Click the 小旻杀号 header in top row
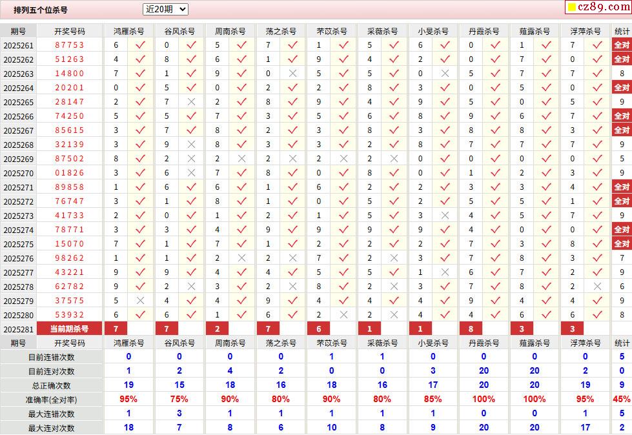Viewport: 632px width, 435px height. [433, 31]
